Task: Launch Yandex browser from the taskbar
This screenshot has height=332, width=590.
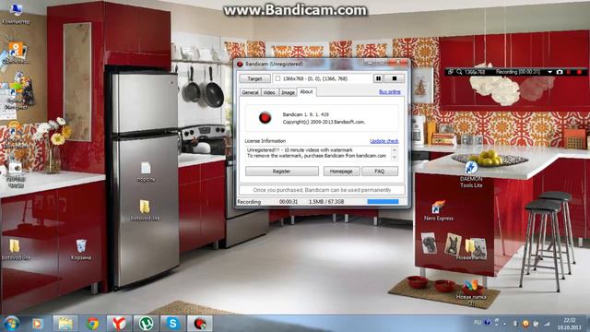Action: [x=119, y=324]
